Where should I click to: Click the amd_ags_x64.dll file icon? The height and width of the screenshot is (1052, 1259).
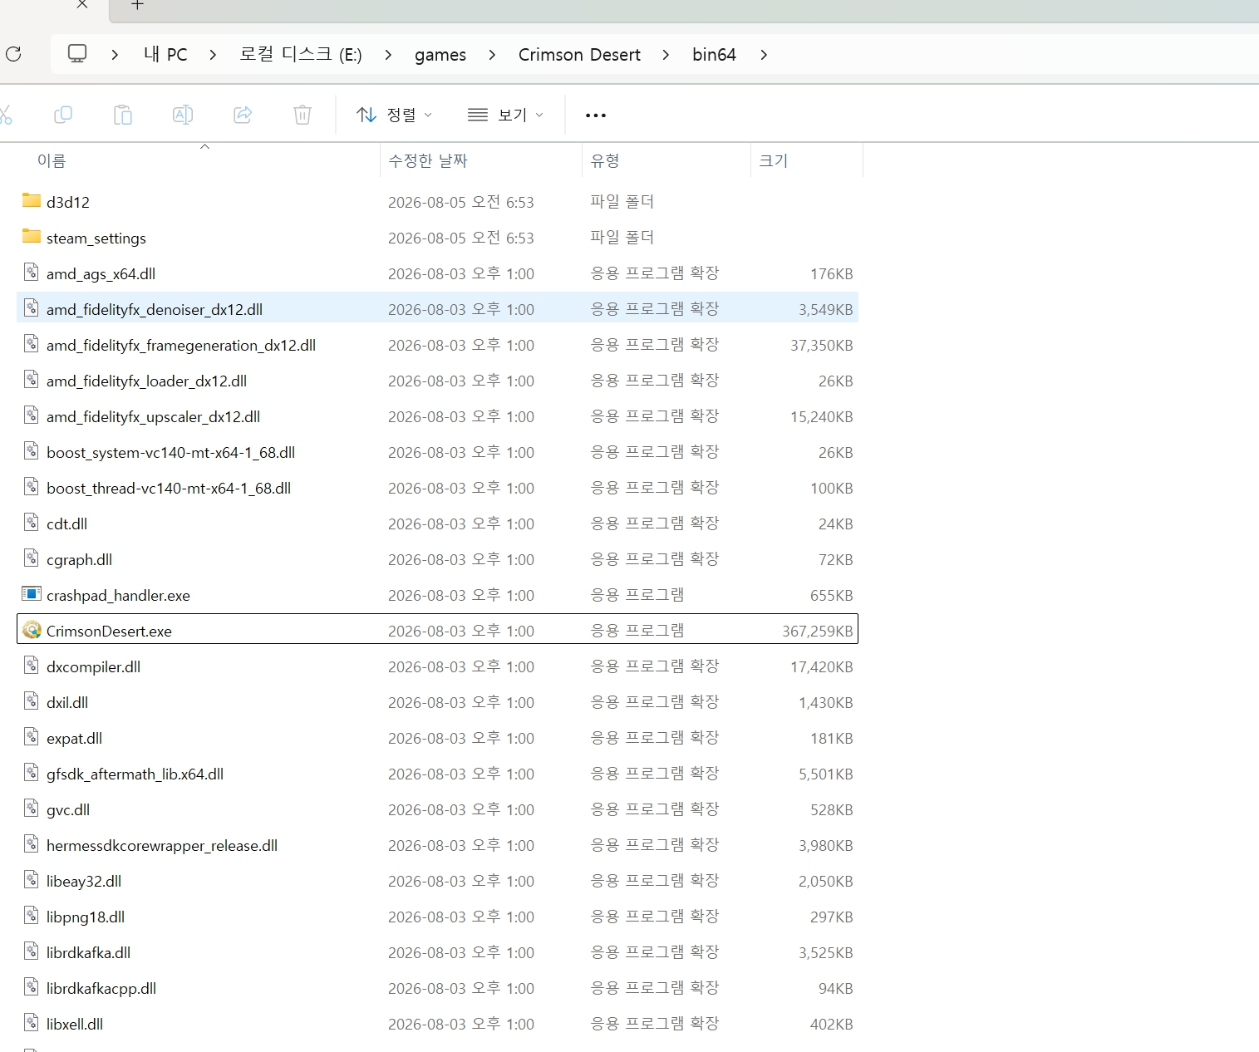(32, 272)
